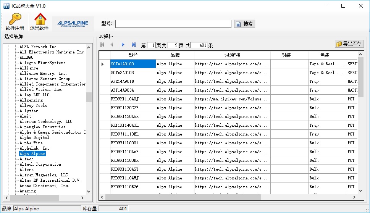Jump to the last page

pos(134,45)
